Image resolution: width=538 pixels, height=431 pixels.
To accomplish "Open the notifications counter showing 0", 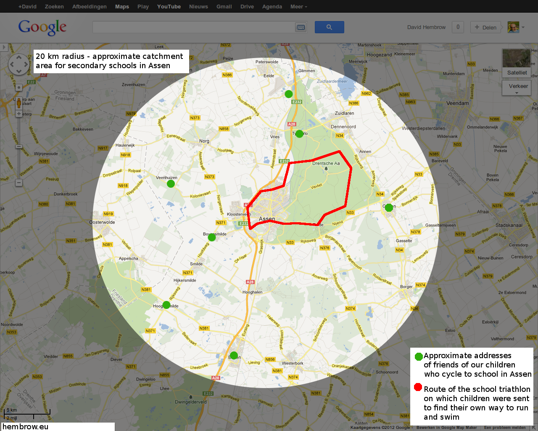I will click(458, 27).
